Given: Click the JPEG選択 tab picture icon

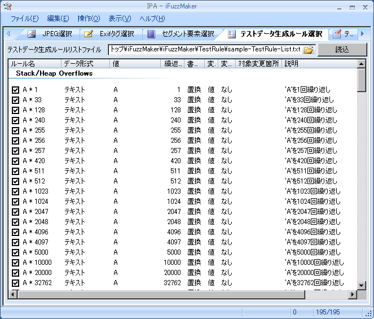Looking at the screenshot, I should click(x=32, y=34).
